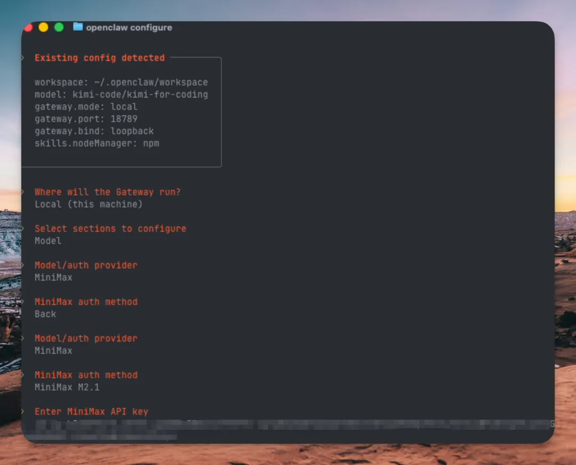This screenshot has height=465, width=576.
Task: Click the "Model" answer under Select sections
Action: coord(48,241)
